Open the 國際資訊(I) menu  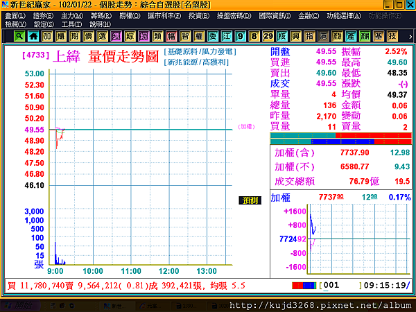click(275, 16)
